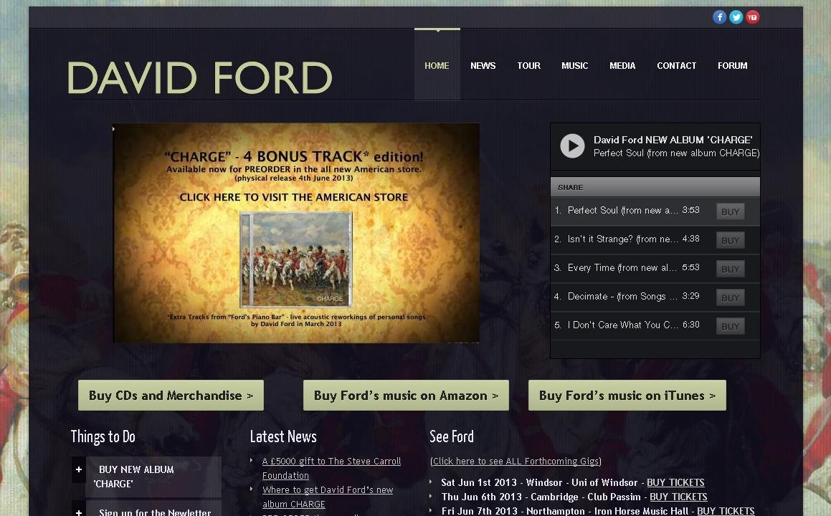Image resolution: width=831 pixels, height=516 pixels.
Task: Buy tickets for Cambridge Club Passim gig
Action: pyautogui.click(x=678, y=497)
